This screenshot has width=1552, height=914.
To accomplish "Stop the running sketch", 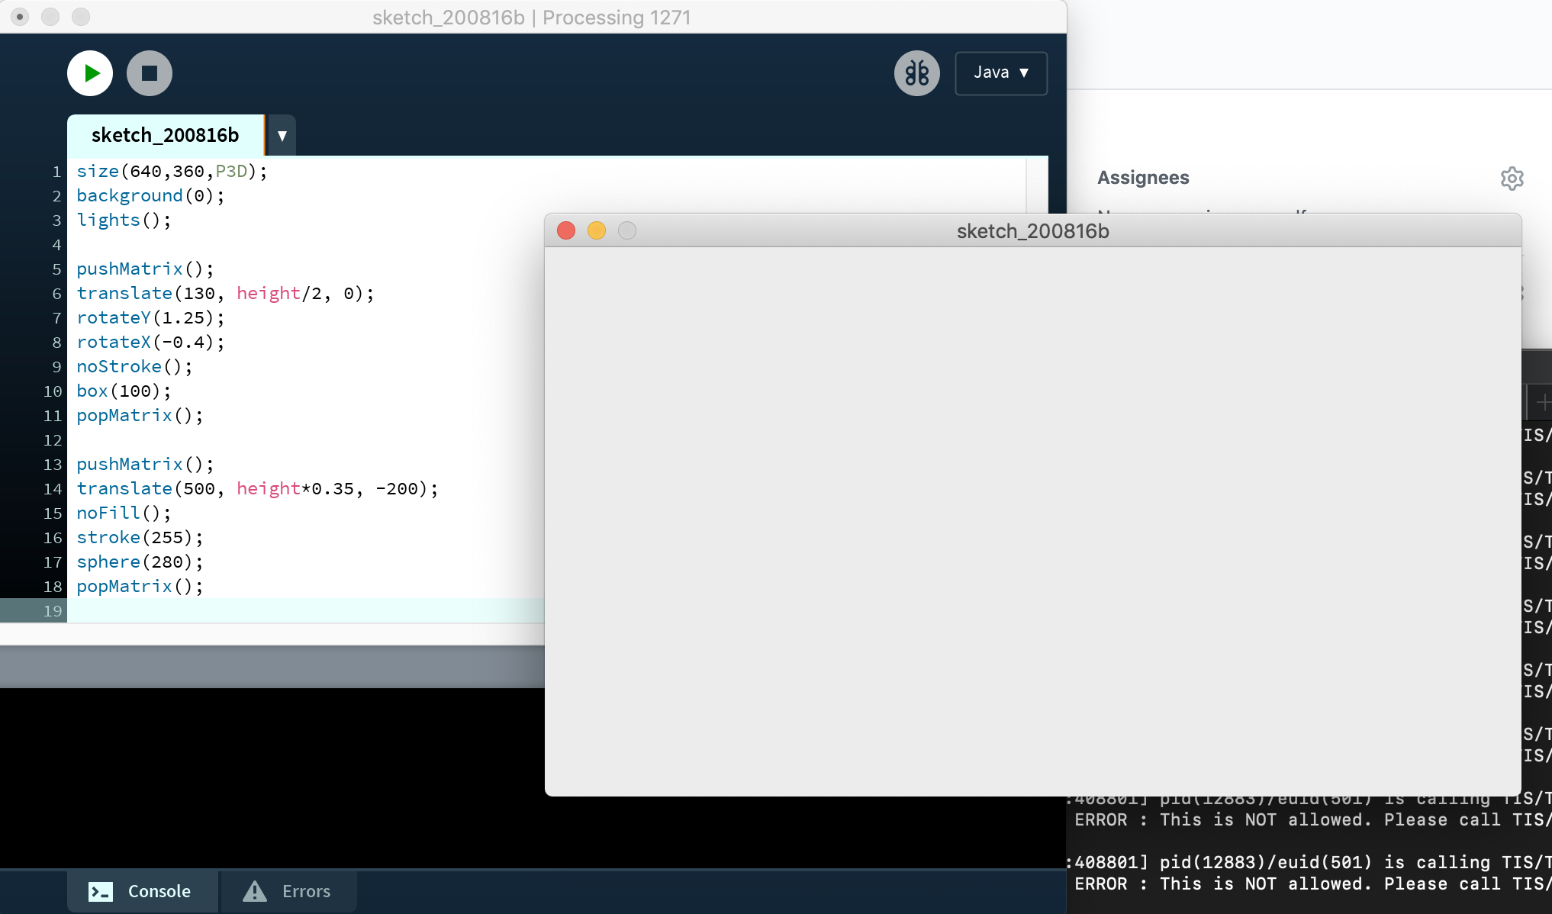I will coord(150,73).
